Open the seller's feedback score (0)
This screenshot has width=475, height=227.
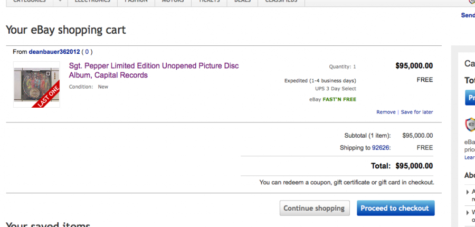[87, 52]
